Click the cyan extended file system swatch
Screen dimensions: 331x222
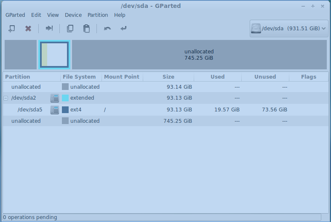click(x=65, y=98)
